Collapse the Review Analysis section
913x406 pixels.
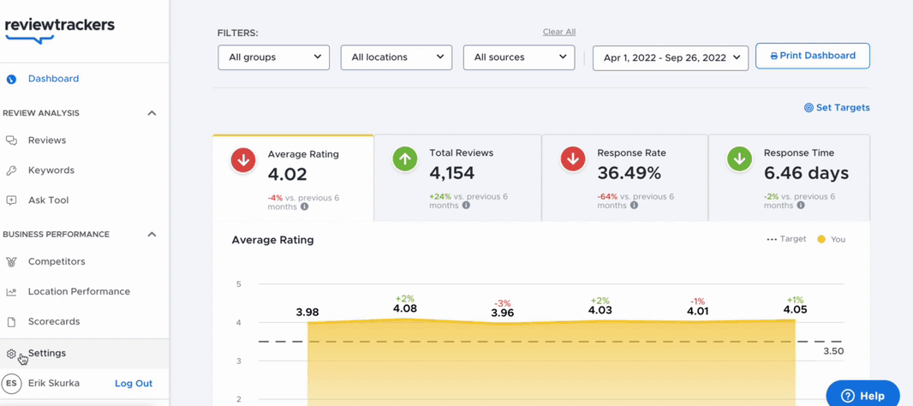pos(152,113)
